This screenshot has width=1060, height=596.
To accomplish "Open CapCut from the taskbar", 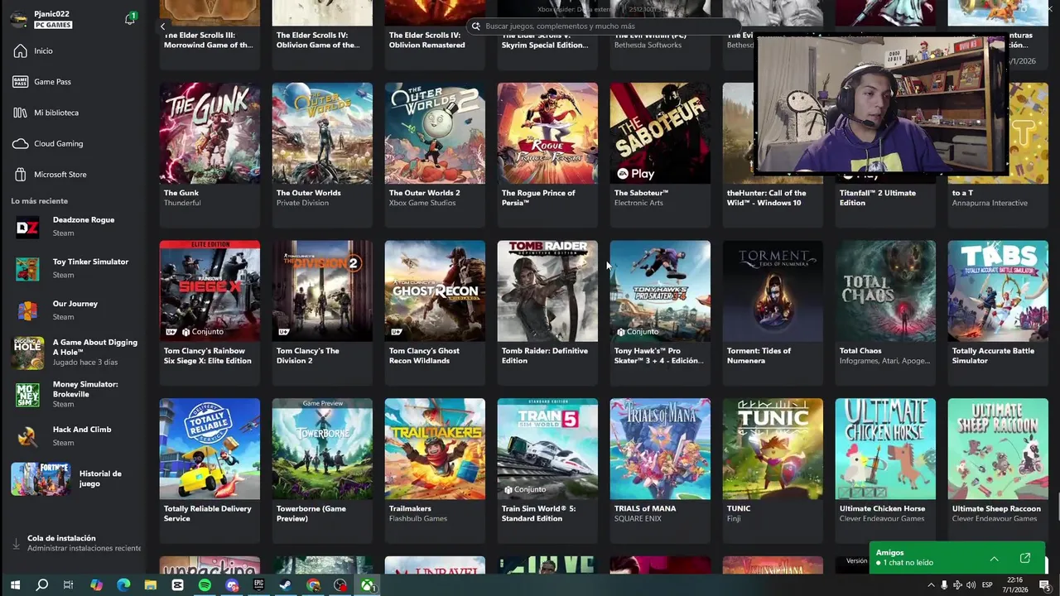I will tap(177, 585).
